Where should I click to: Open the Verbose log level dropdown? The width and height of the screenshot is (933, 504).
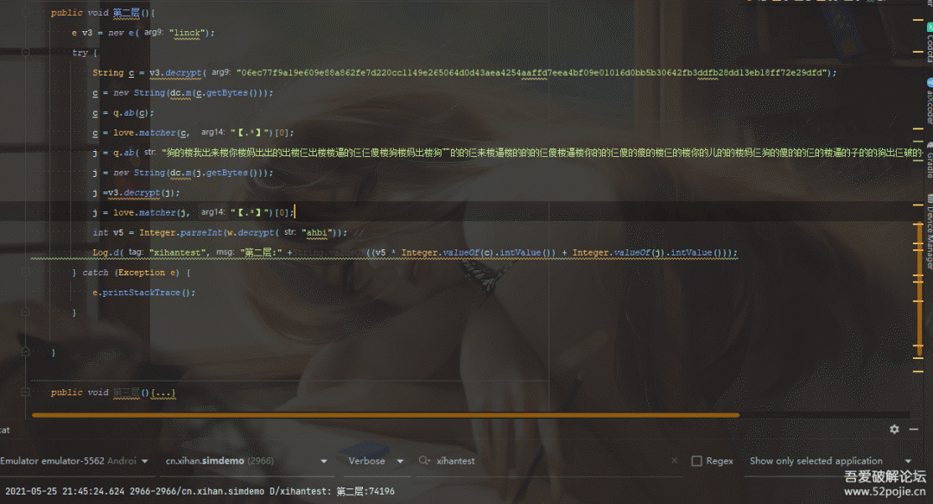pos(376,461)
